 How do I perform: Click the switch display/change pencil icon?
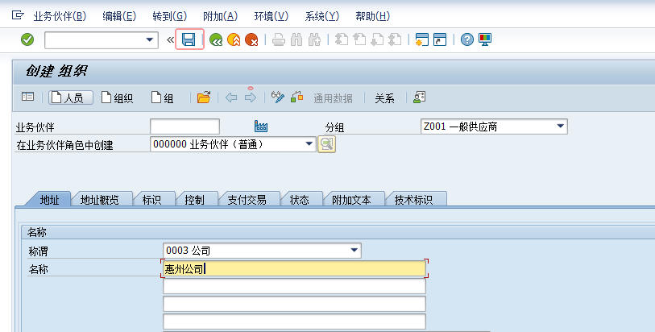tap(278, 98)
